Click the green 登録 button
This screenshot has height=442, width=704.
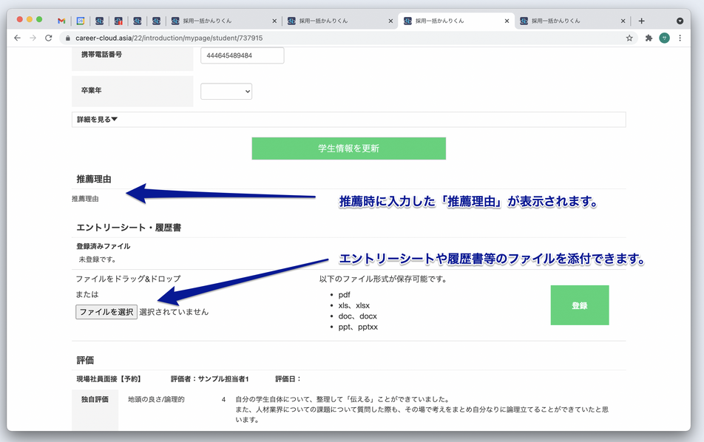tap(580, 305)
